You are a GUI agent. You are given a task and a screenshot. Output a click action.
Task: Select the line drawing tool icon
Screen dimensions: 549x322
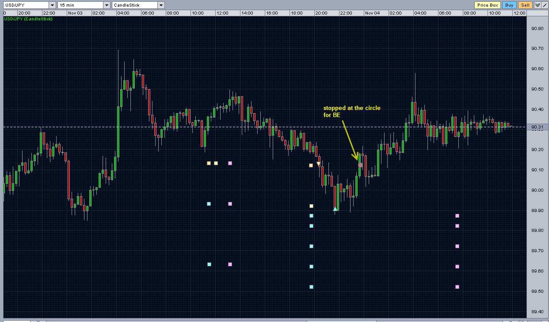(x=544, y=5)
